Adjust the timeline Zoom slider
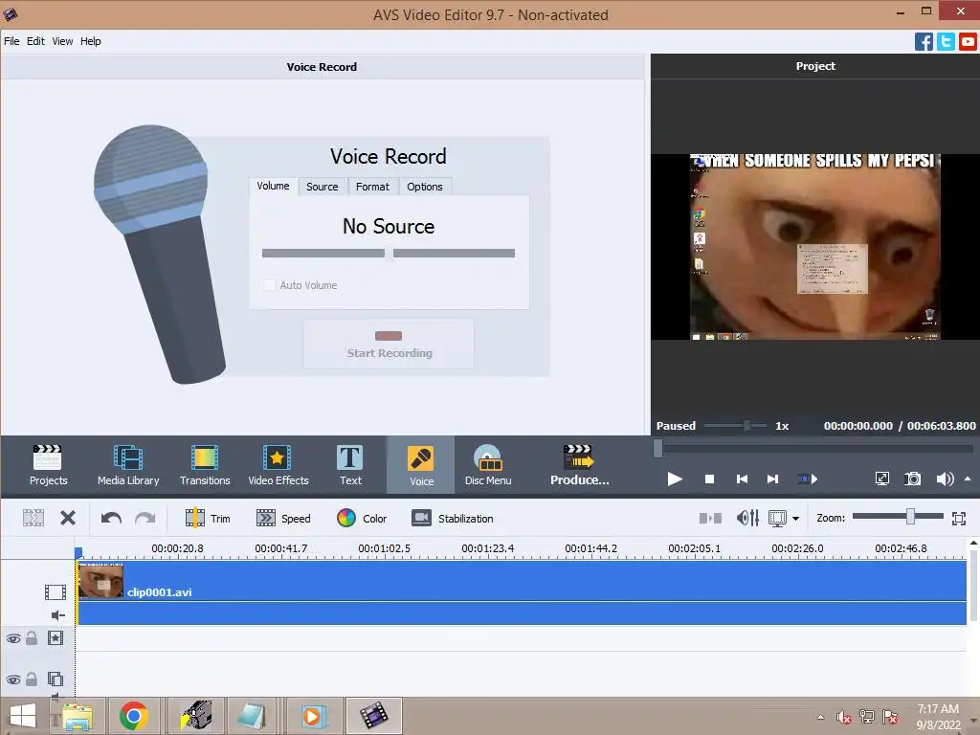The width and height of the screenshot is (980, 735). point(910,516)
